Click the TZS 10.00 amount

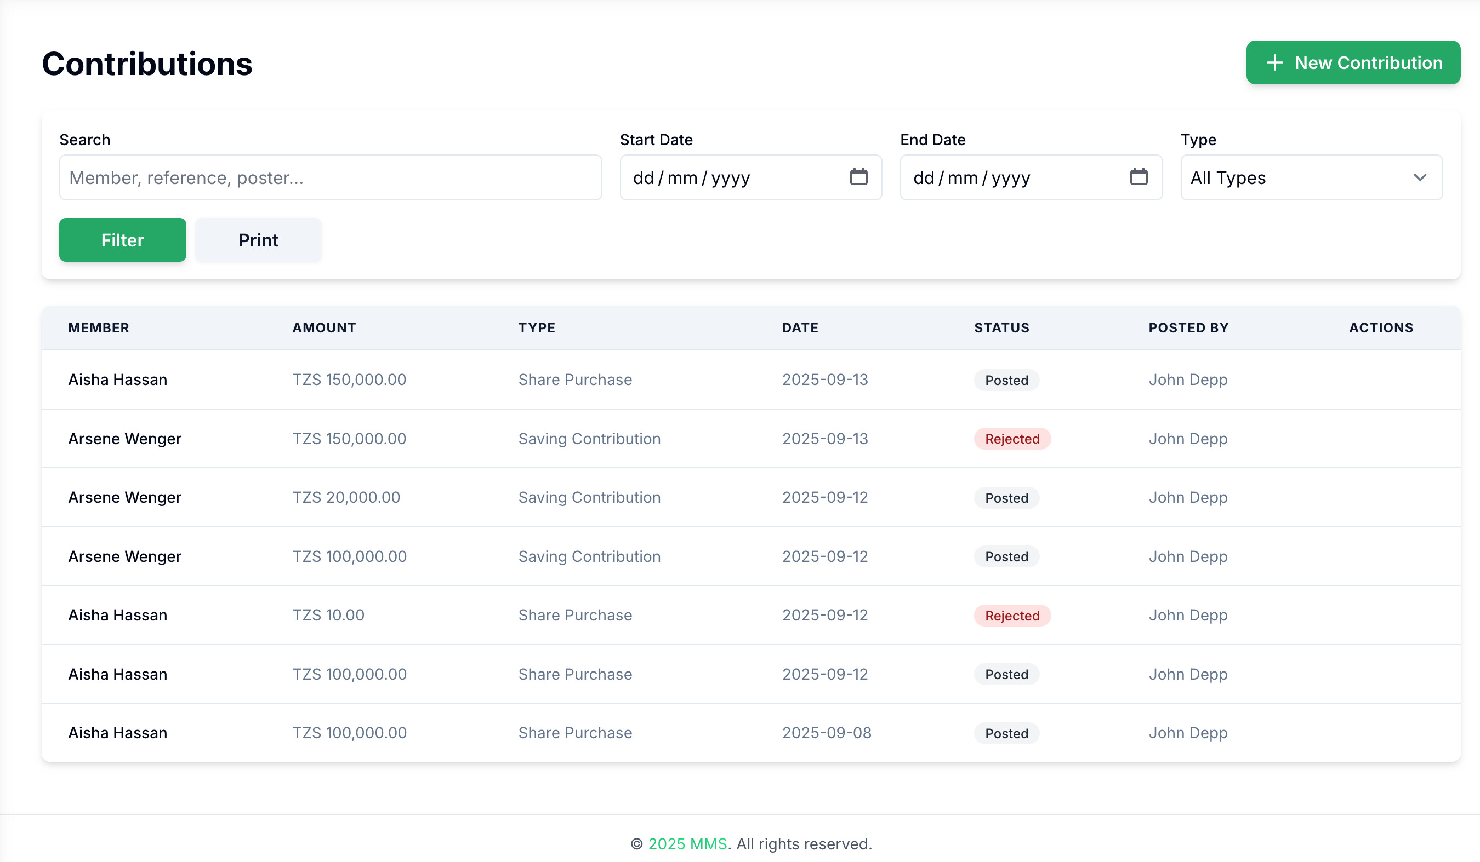328,615
